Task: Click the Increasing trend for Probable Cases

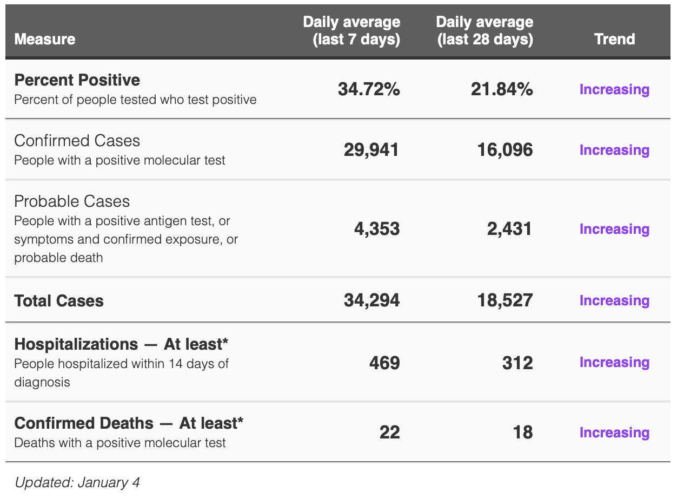Action: pos(614,229)
